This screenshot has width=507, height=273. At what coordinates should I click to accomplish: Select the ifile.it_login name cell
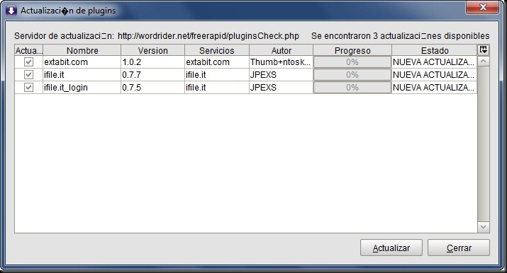[82, 88]
